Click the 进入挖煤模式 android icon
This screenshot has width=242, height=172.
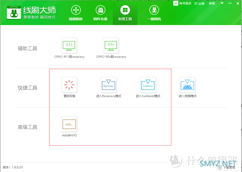coord(187,85)
